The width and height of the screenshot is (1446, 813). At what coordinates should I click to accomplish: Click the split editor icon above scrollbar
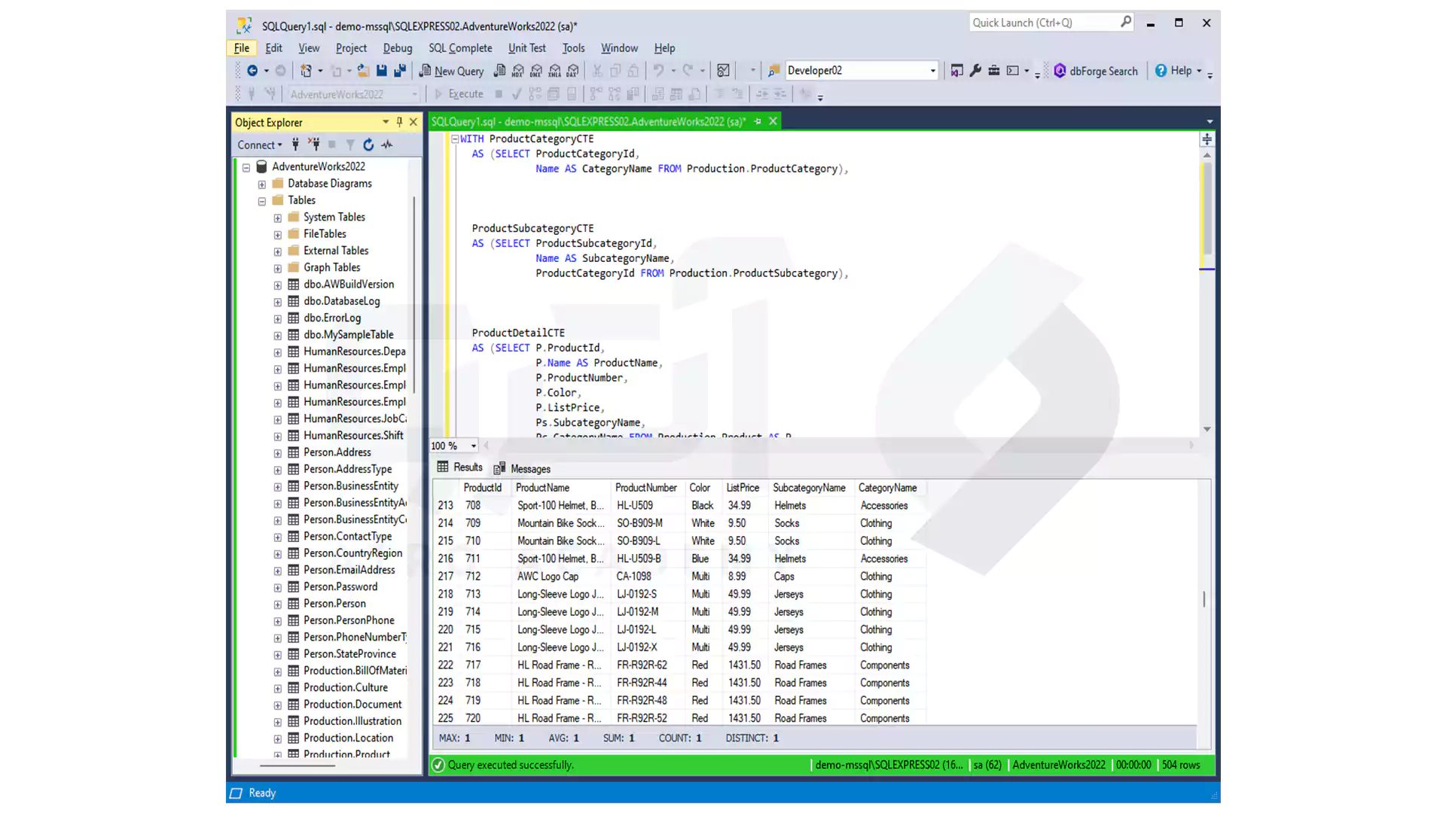point(1207,139)
